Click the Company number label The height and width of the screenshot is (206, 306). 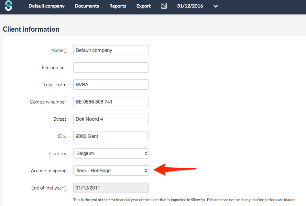pyautogui.click(x=48, y=102)
